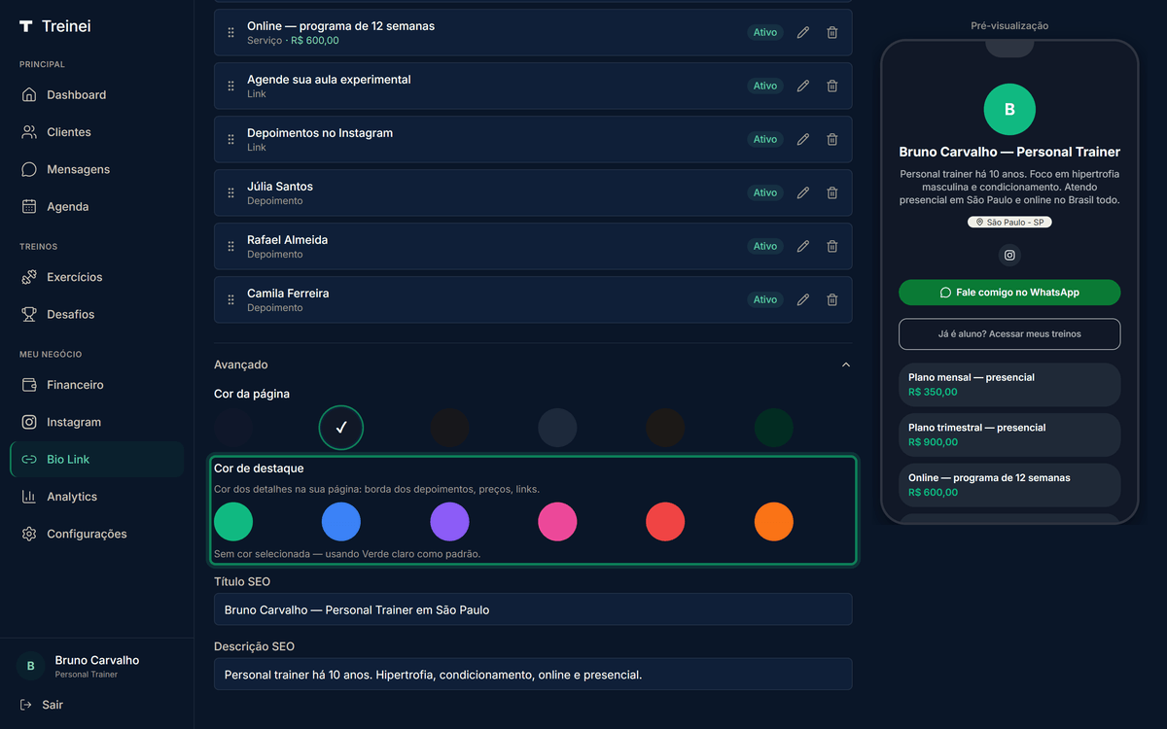Choose the dark green page color
The width and height of the screenshot is (1167, 729).
click(774, 428)
